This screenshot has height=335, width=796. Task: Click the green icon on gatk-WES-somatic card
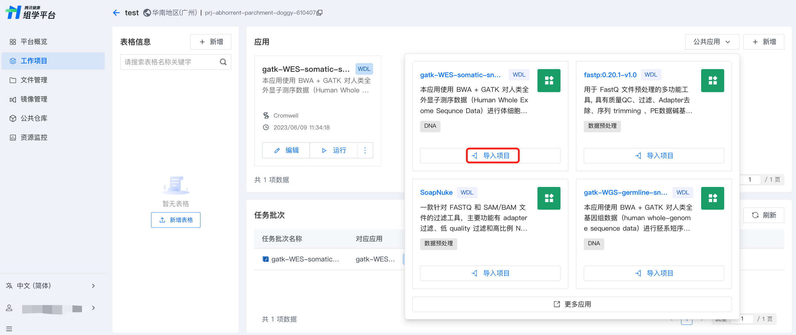pyautogui.click(x=549, y=80)
